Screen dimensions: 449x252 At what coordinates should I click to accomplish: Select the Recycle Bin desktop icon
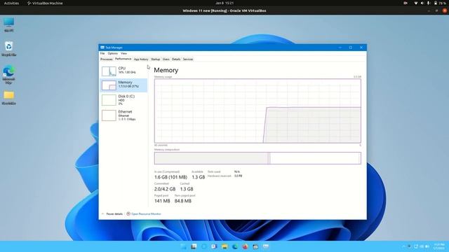pos(8,49)
